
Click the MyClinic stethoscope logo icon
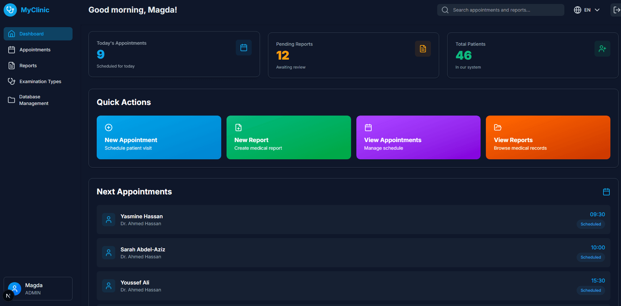coord(10,10)
